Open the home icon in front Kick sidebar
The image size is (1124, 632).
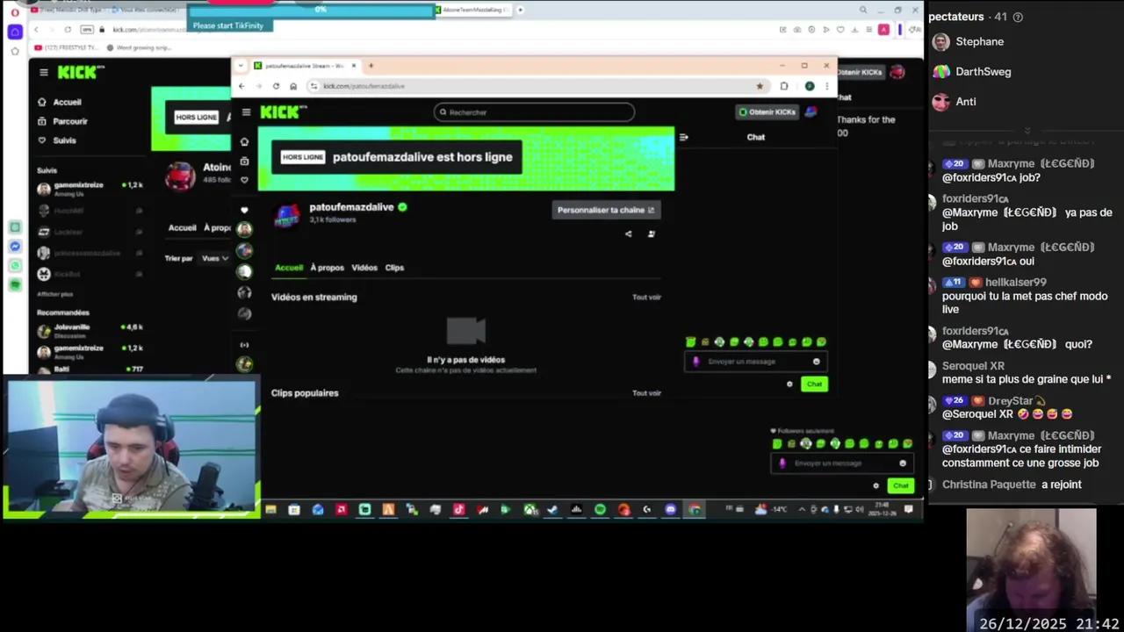tap(244, 141)
